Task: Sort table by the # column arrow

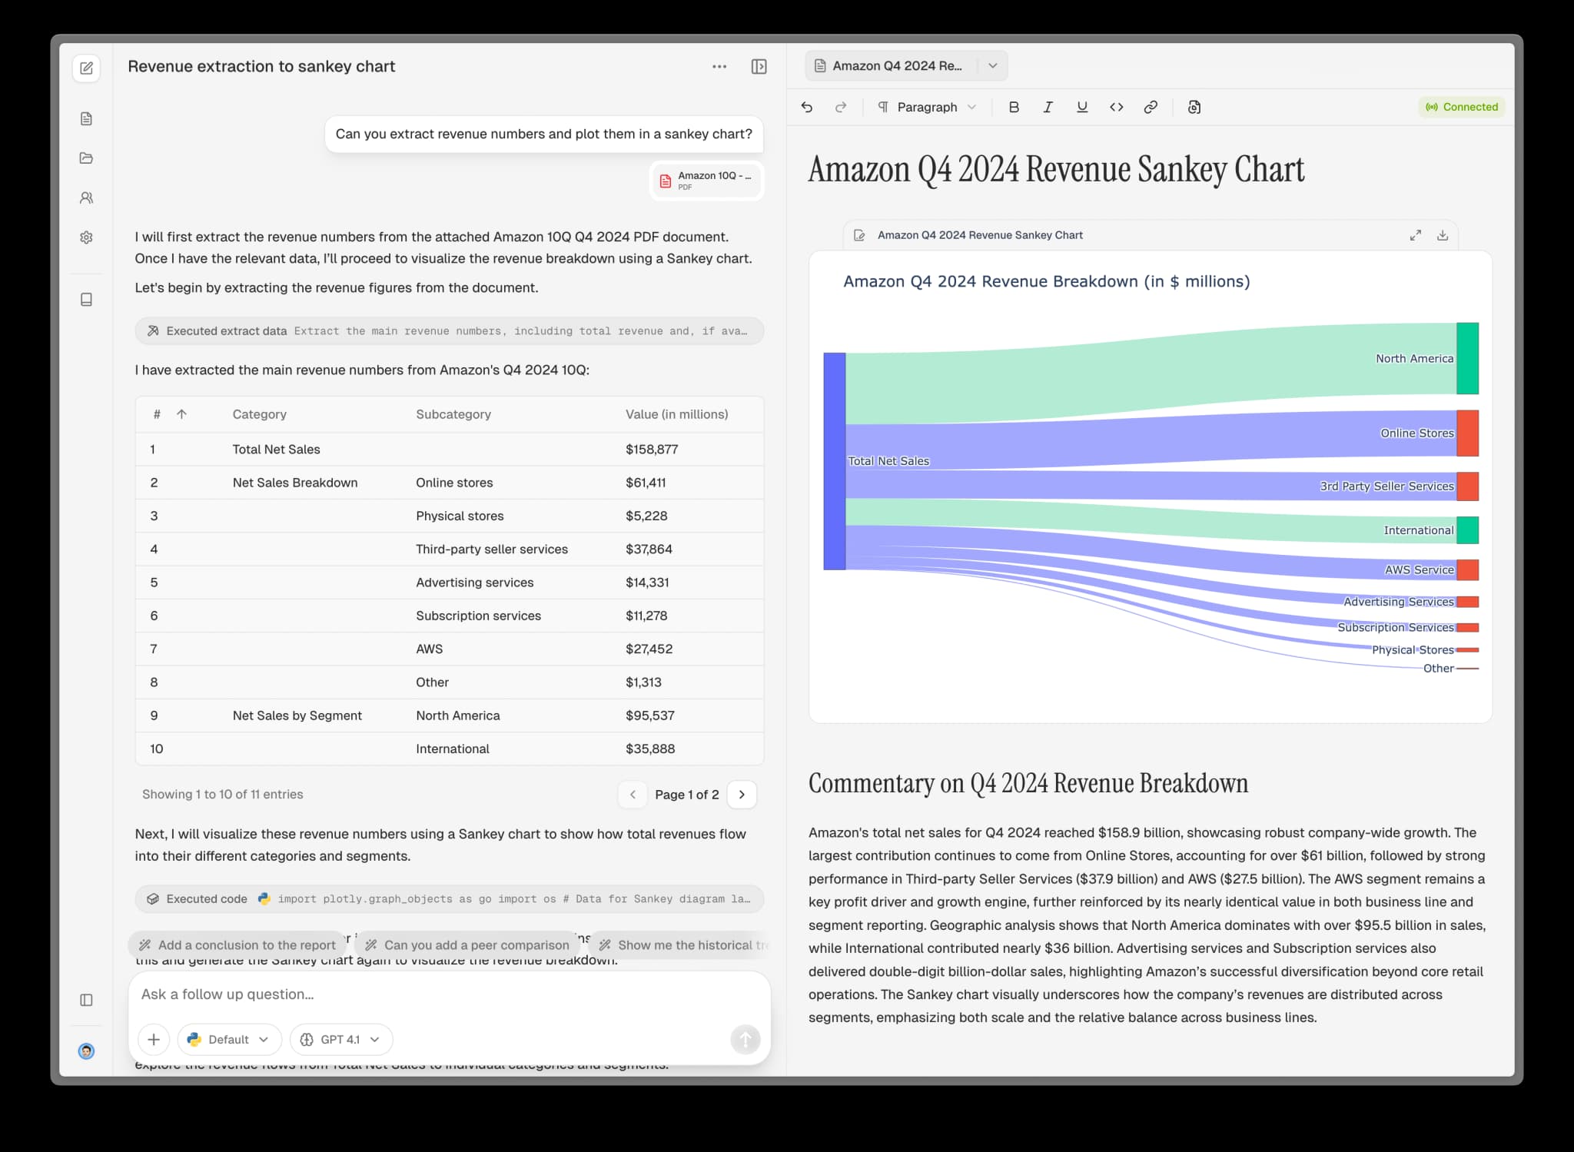Action: [x=181, y=414]
